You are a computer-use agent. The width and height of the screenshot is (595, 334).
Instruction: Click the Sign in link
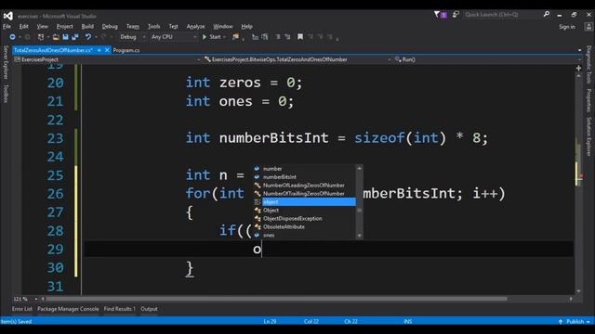[x=566, y=27]
